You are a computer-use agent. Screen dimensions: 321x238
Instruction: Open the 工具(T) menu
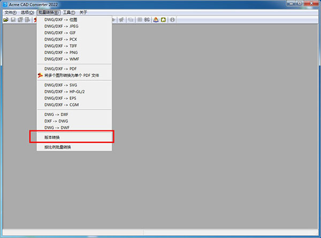click(69, 12)
